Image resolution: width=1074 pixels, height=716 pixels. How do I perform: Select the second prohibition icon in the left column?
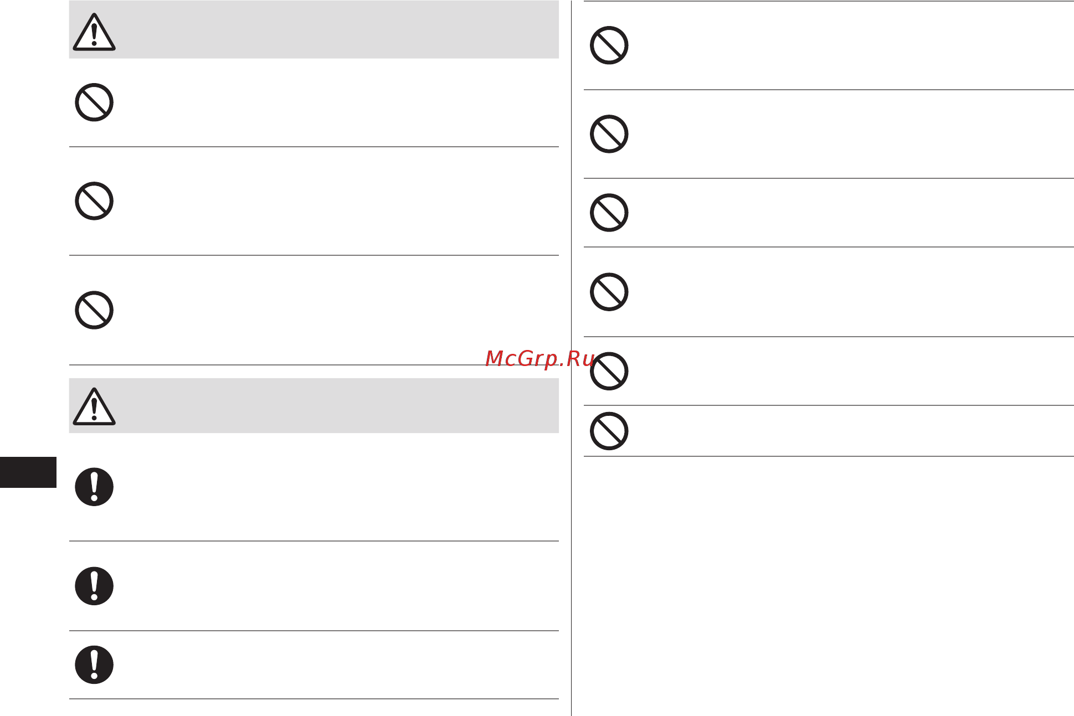[x=94, y=201]
